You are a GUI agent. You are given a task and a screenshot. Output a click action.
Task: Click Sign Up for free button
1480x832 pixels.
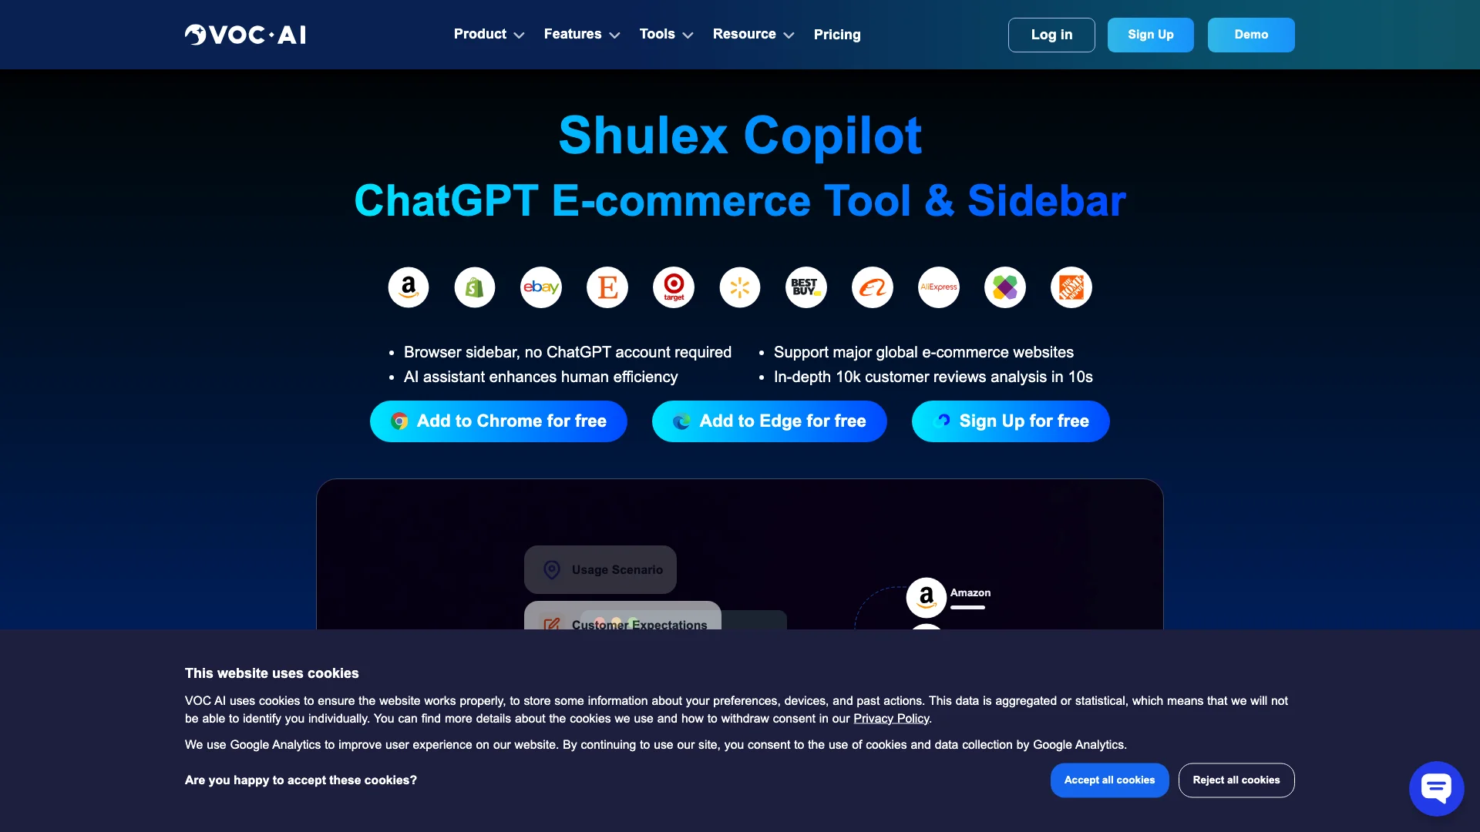(1011, 421)
